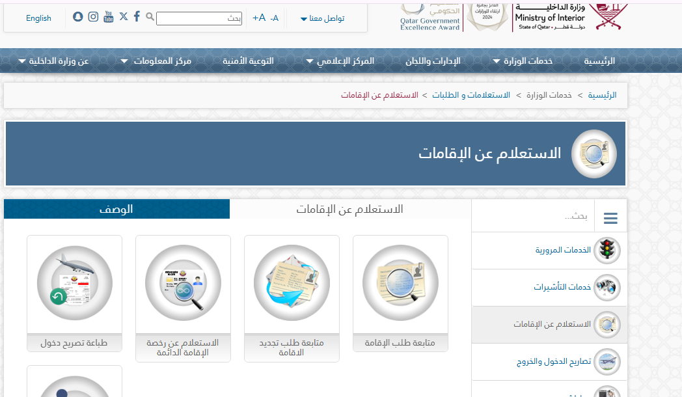This screenshot has height=397, width=682.
Task: Open the التوعية الأمنية nav menu item
Action: (248, 61)
